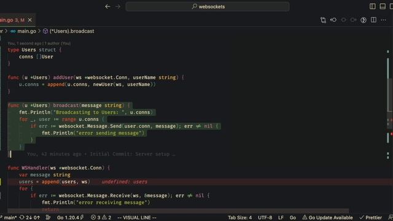Click addUser function name in code

click(x=63, y=77)
